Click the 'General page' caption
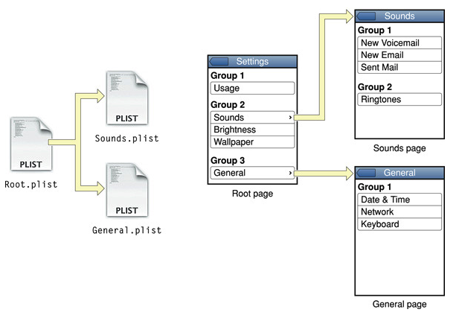 coord(400,304)
